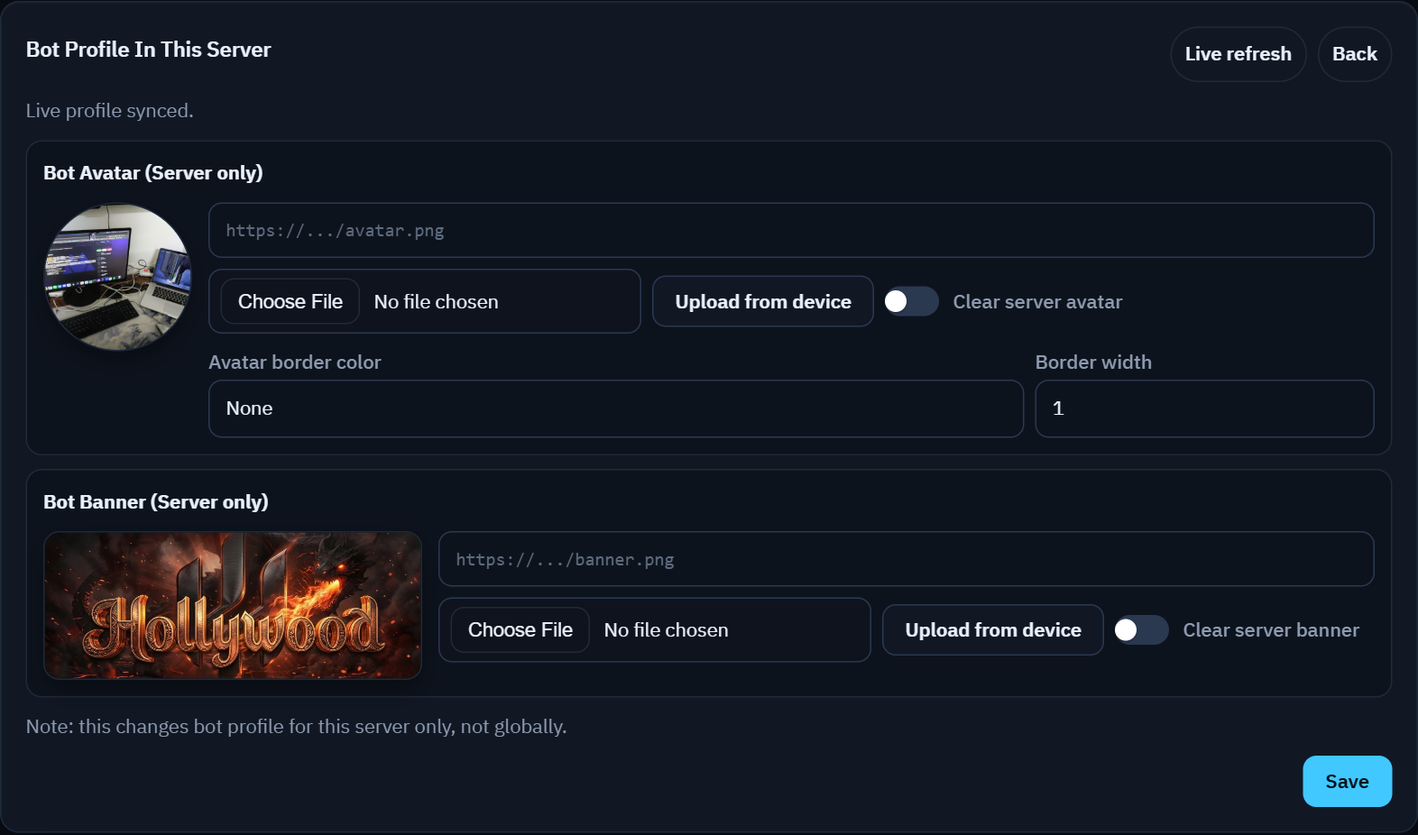Upload banner from device
The height and width of the screenshot is (835, 1418).
point(992,629)
